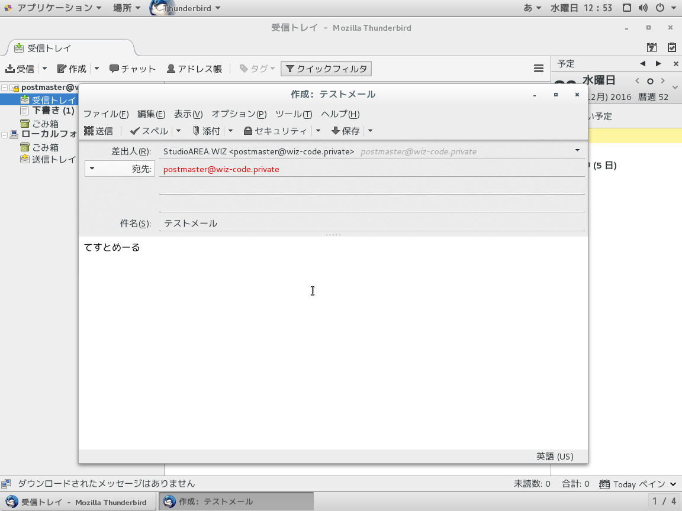
Task: Open Thunderbird app menu in top bar
Action: pos(185,8)
